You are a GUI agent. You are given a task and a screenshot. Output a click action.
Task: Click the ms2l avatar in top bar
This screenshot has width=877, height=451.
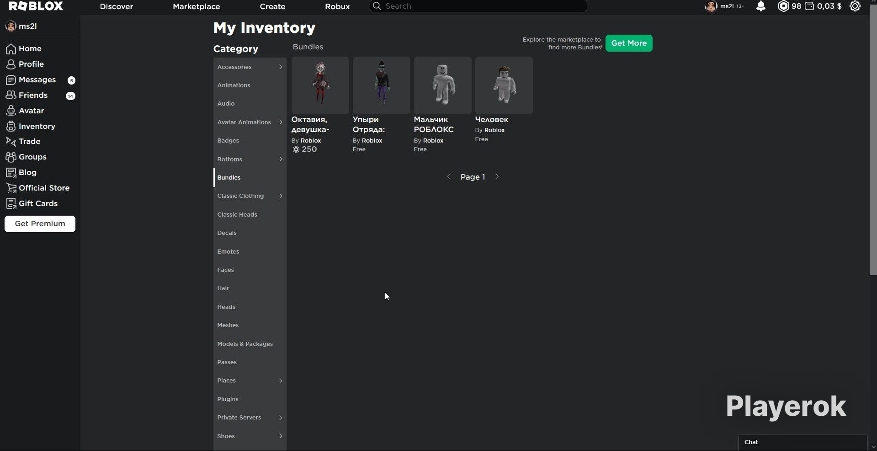(711, 6)
